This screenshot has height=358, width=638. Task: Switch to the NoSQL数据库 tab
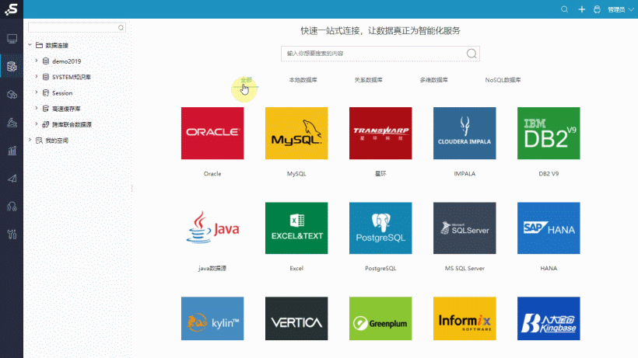(x=503, y=80)
